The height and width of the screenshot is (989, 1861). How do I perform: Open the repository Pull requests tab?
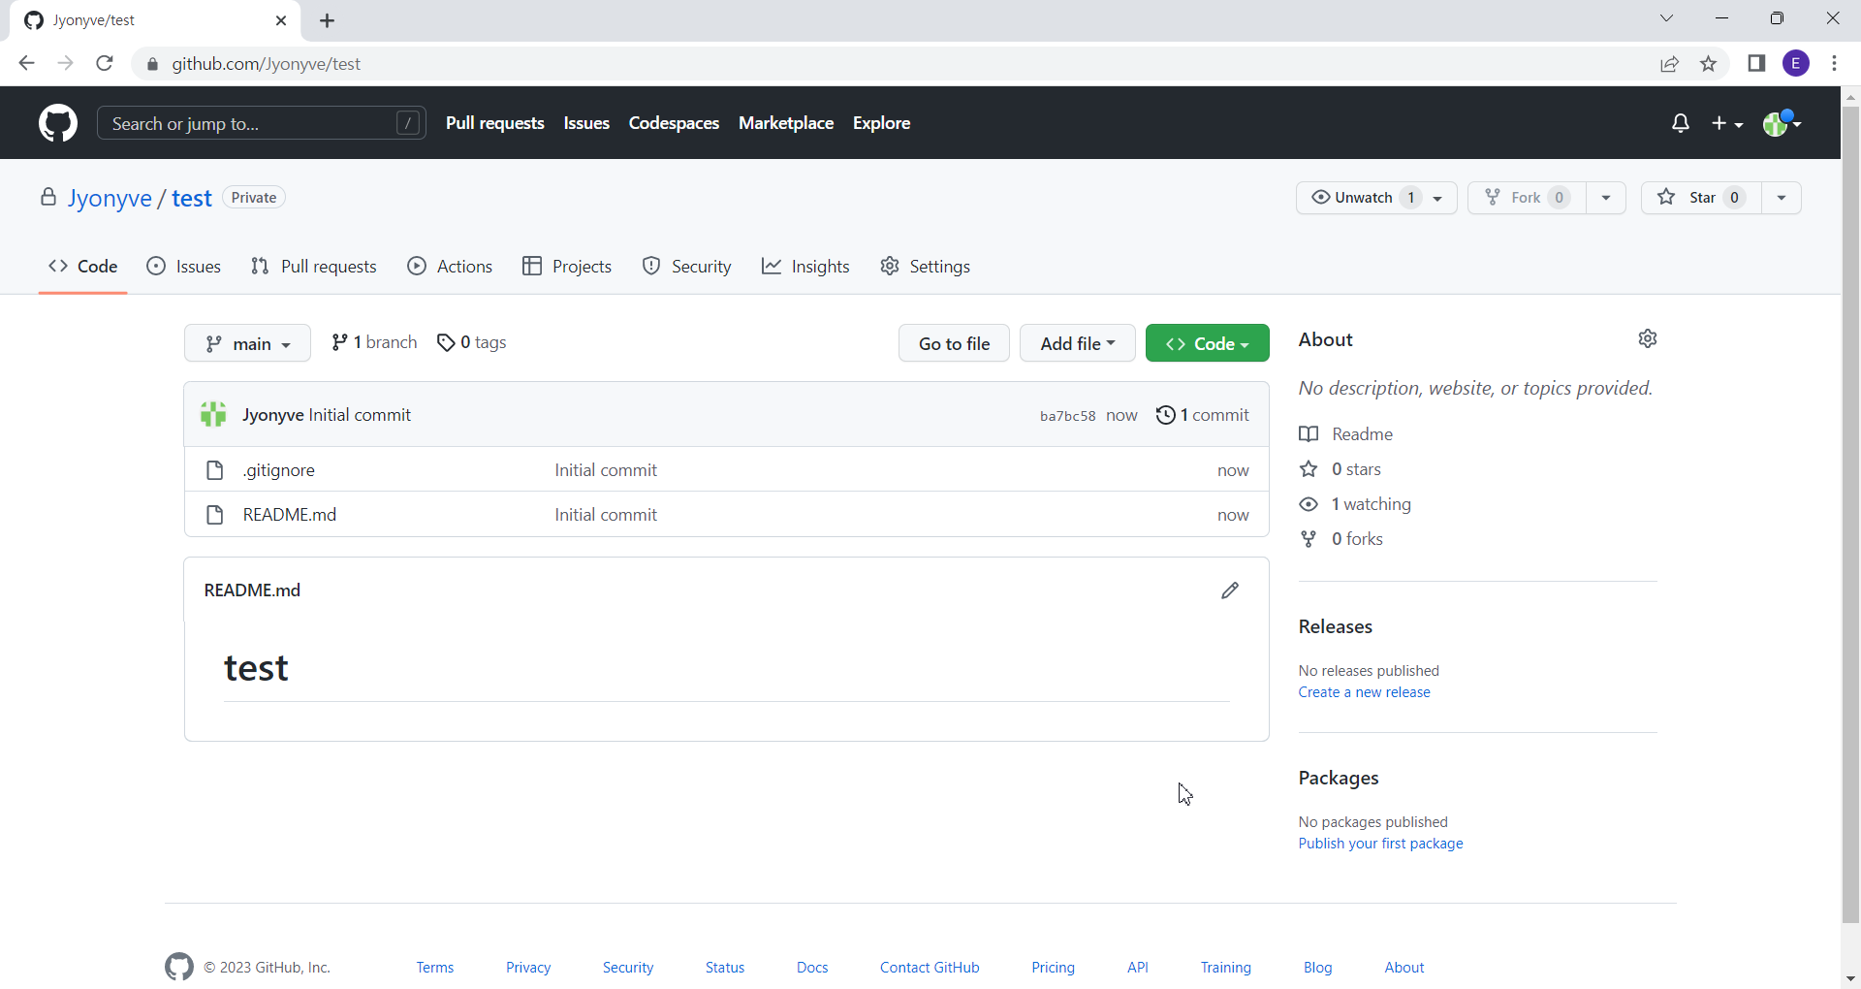point(313,267)
